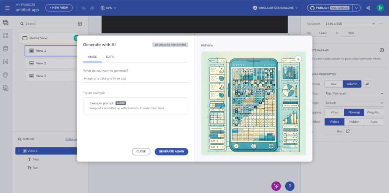Click the NEW VIEW button
The height and width of the screenshot is (193, 389).
(x=59, y=8)
